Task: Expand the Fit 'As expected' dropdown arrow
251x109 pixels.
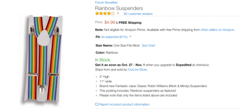Action: click(130, 37)
